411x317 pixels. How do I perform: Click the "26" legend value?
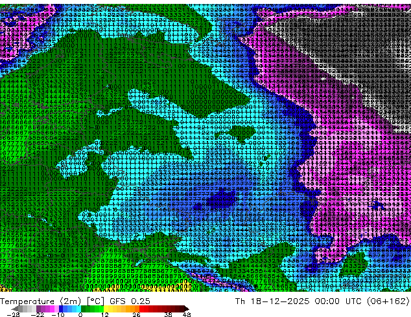136,314
